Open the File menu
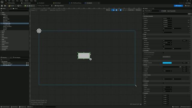 [6, 1]
